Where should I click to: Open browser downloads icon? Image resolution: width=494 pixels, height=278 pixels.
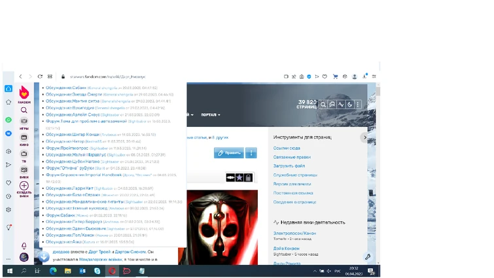(x=364, y=76)
